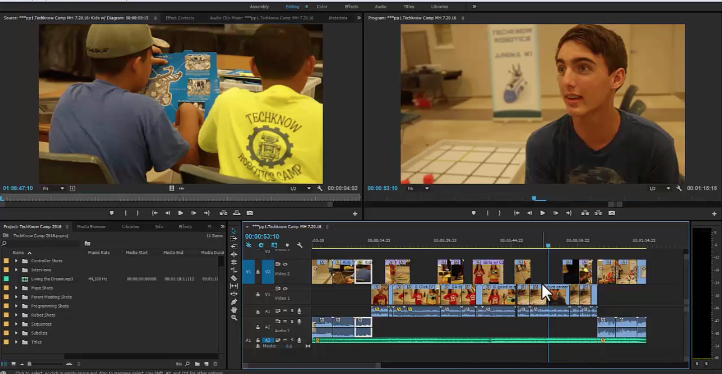Click Export Frame camera in Program monitor
The height and width of the screenshot is (374, 722).
pyautogui.click(x=611, y=213)
